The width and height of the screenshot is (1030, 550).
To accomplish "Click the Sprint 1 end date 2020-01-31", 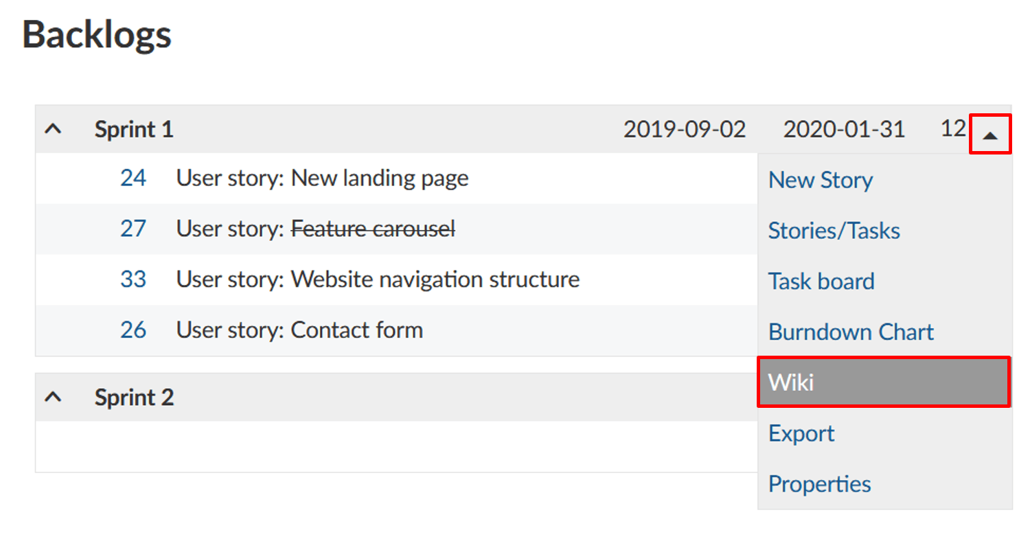I will [x=844, y=129].
